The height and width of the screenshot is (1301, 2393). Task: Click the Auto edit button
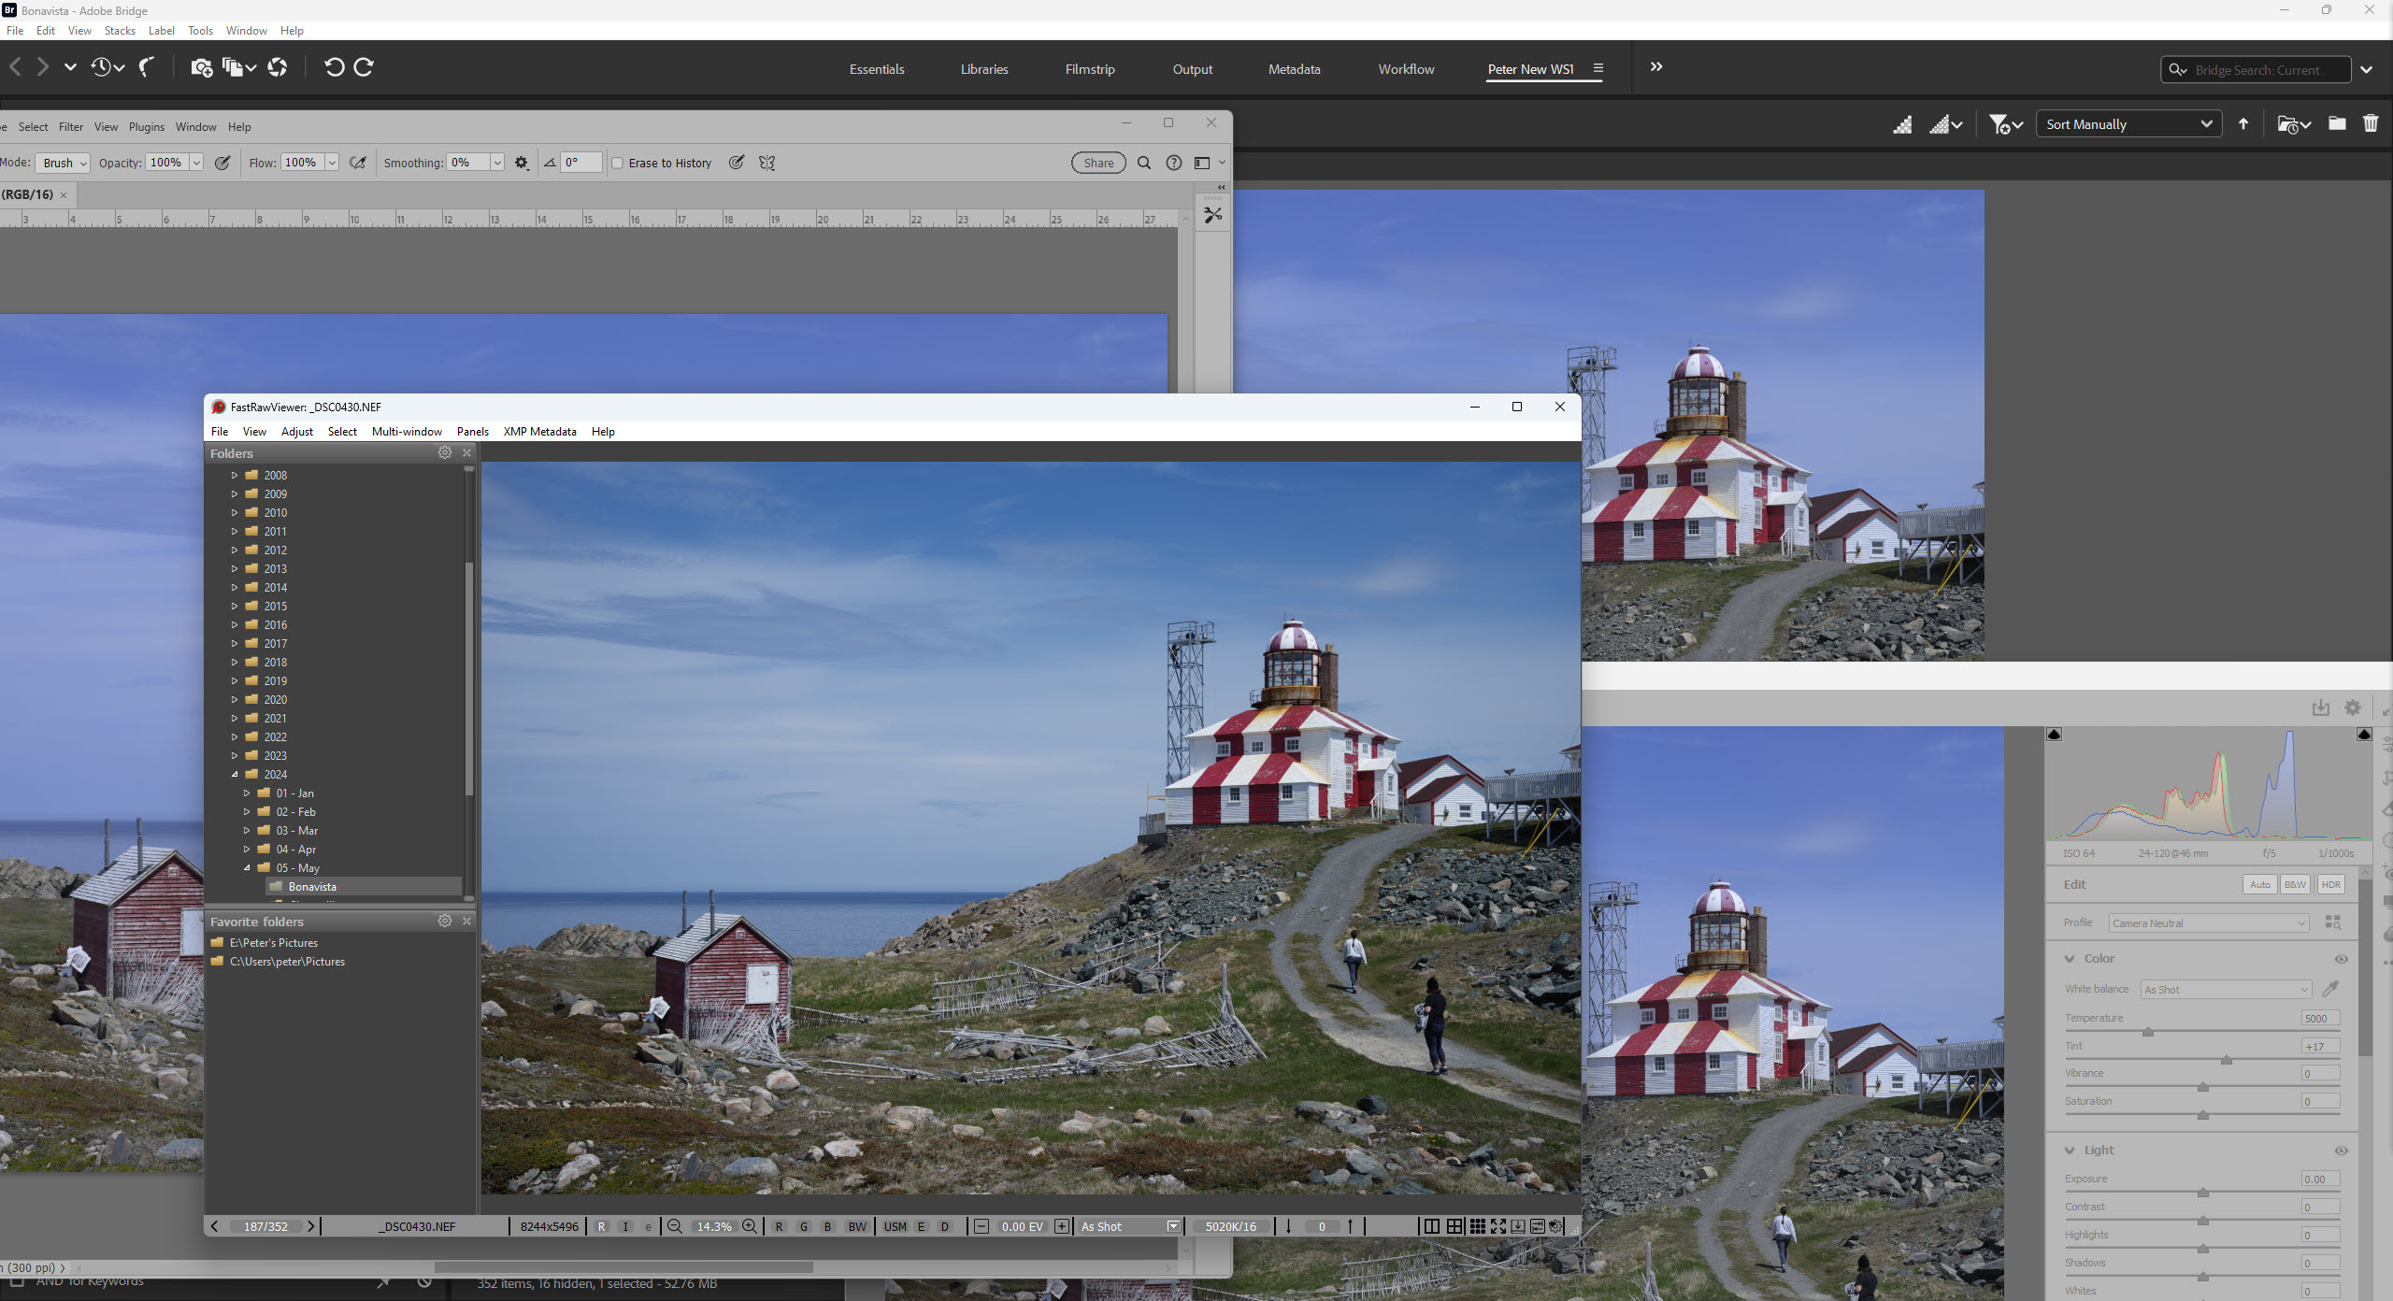pyautogui.click(x=2259, y=884)
